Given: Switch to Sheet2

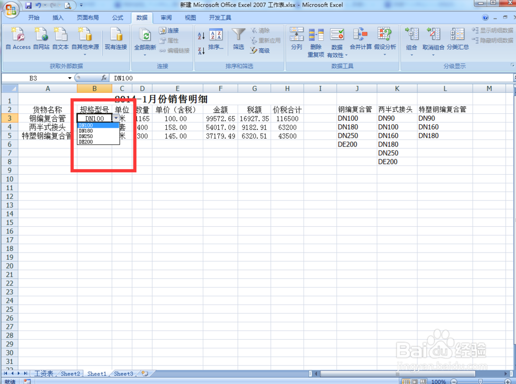Looking at the screenshot, I should point(70,374).
